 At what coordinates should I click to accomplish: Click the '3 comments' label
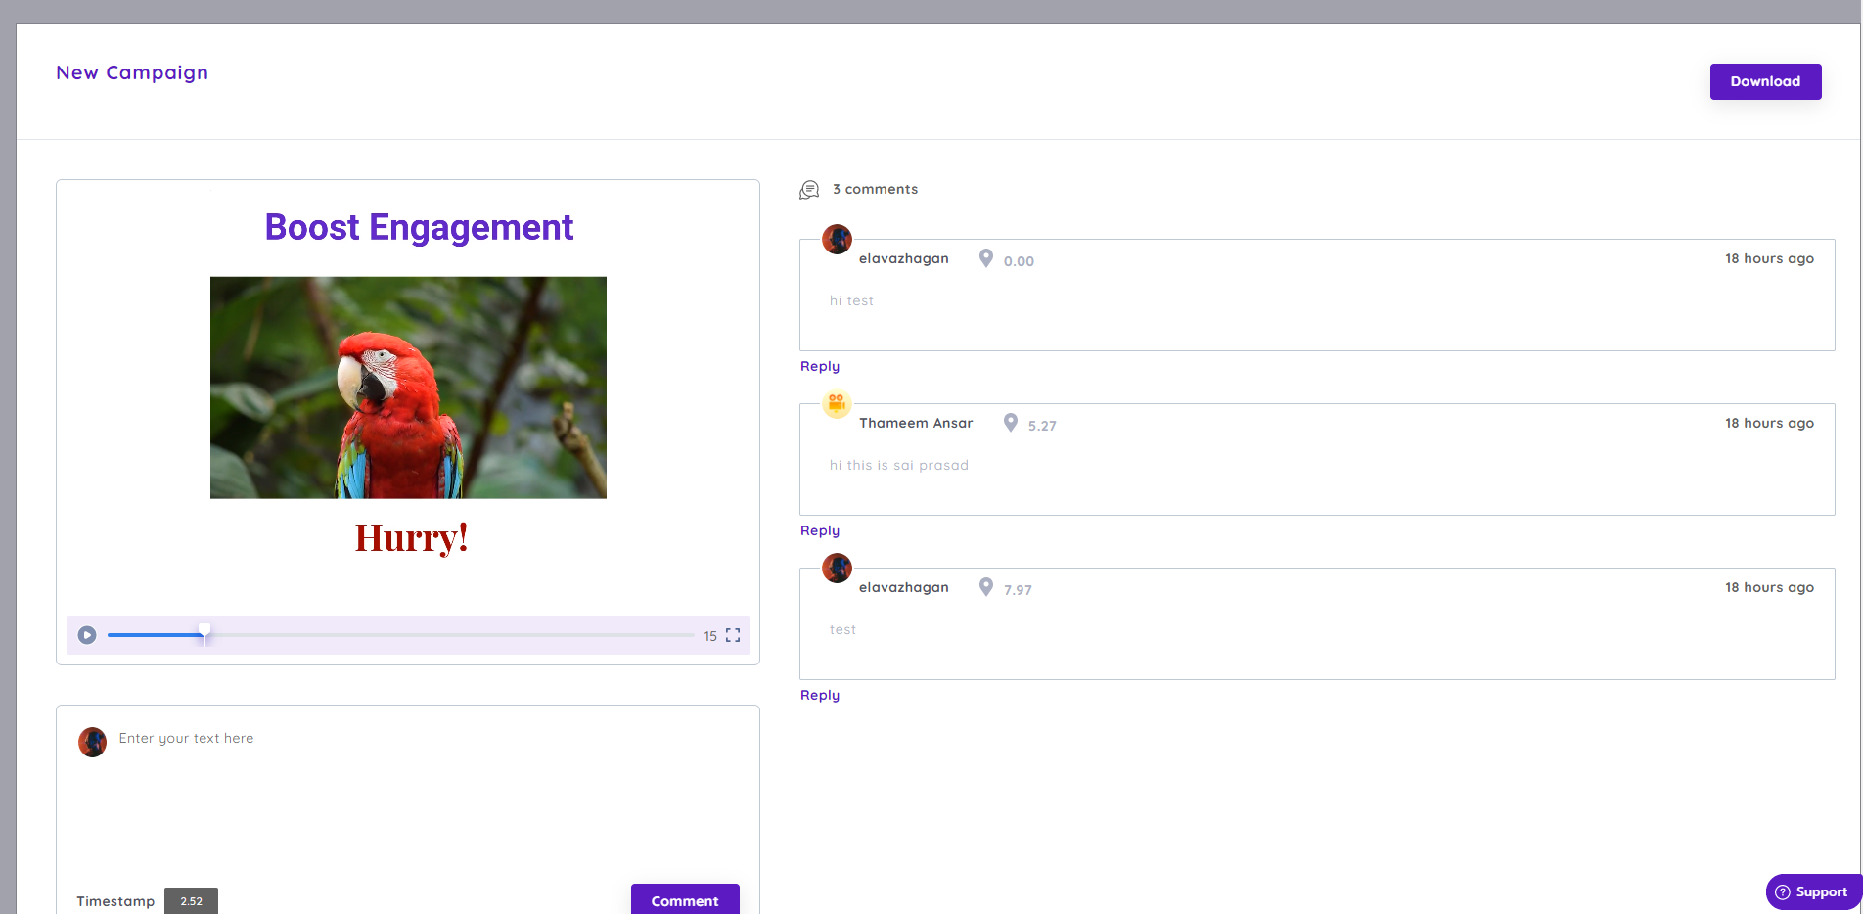[875, 189]
